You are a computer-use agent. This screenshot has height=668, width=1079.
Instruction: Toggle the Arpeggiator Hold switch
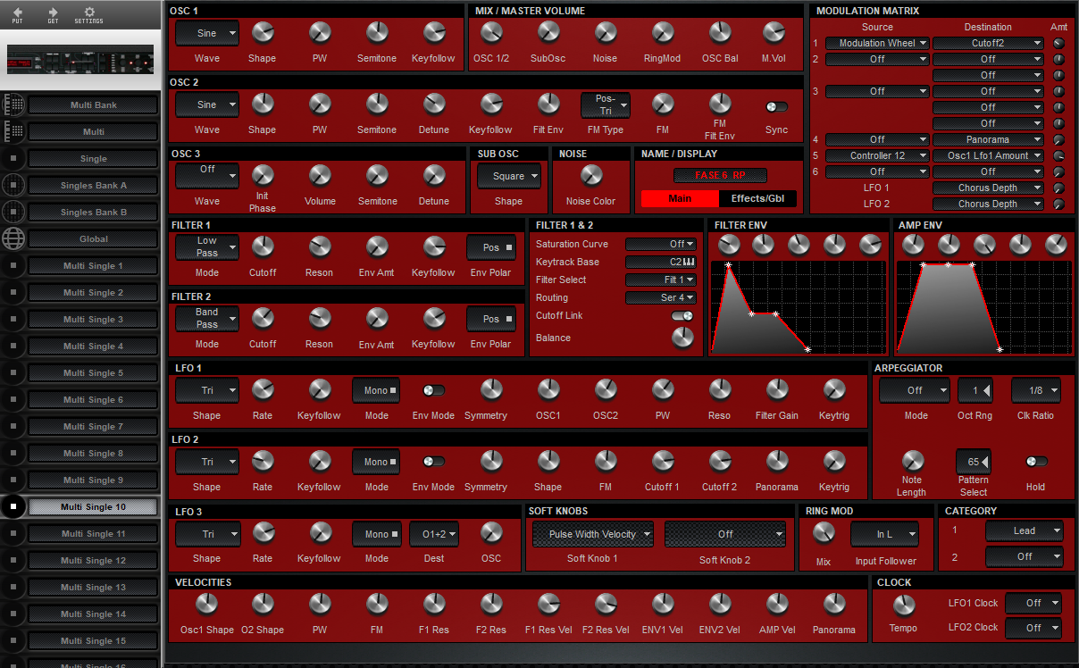click(x=1037, y=462)
